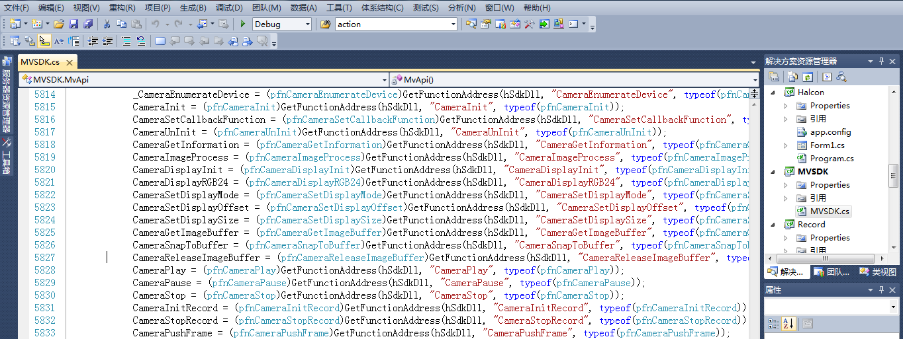Open the MvApi() member dropdown
Image resolution: width=903 pixels, height=339 pixels.
pos(755,79)
